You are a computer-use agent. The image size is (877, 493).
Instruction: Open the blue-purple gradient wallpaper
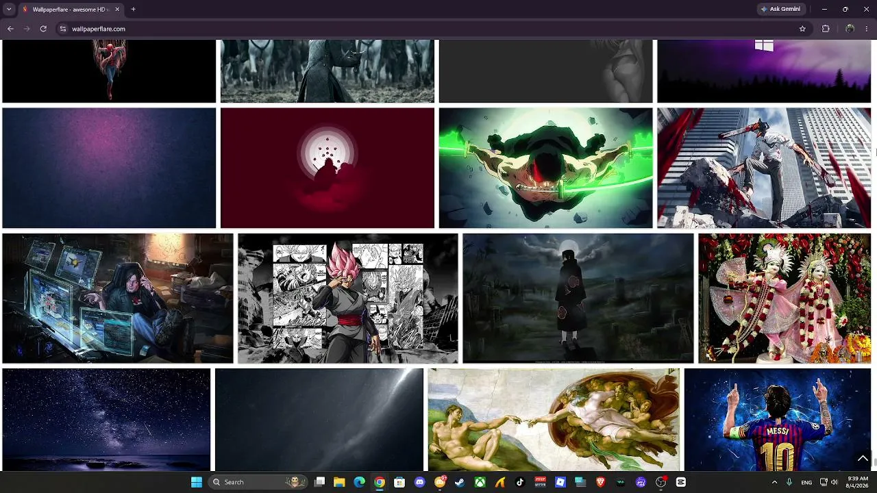(109, 168)
